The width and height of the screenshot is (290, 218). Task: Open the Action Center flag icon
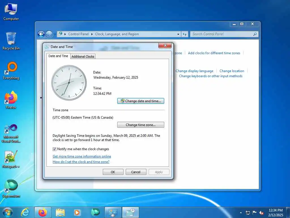coord(255,213)
